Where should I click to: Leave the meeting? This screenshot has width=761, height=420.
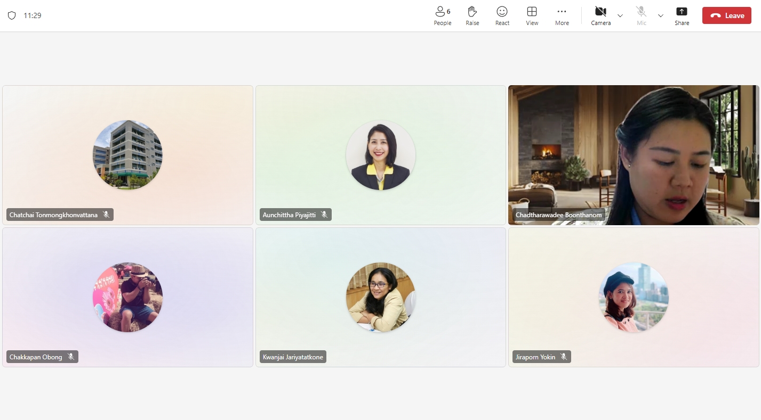[726, 15]
